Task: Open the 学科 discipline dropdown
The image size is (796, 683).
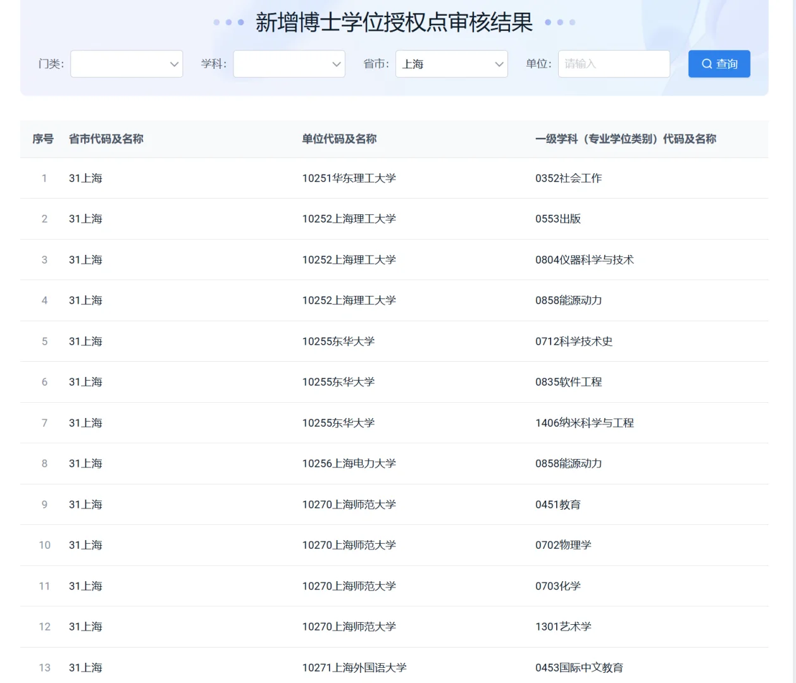Action: coord(289,64)
